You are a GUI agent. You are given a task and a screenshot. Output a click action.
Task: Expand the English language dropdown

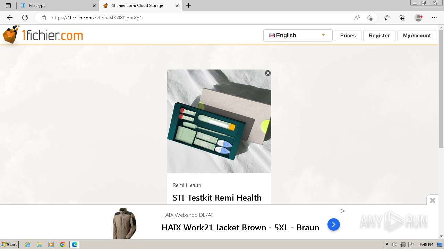298,35
